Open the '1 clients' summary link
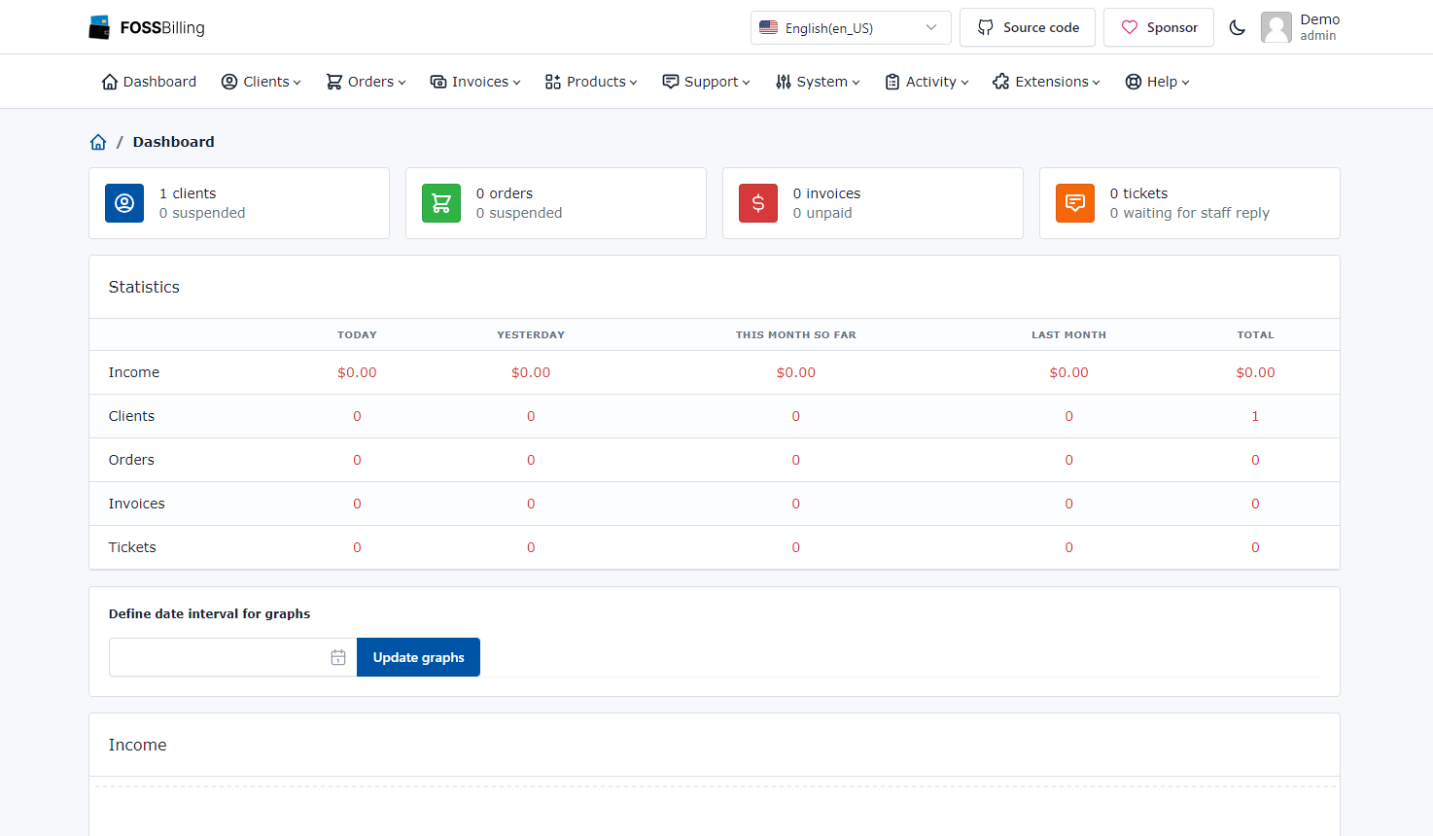Image resolution: width=1433 pixels, height=836 pixels. (x=188, y=193)
